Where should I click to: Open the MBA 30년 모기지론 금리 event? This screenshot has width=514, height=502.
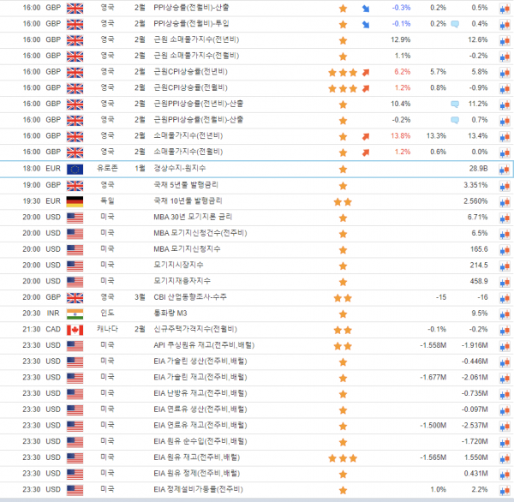point(194,218)
